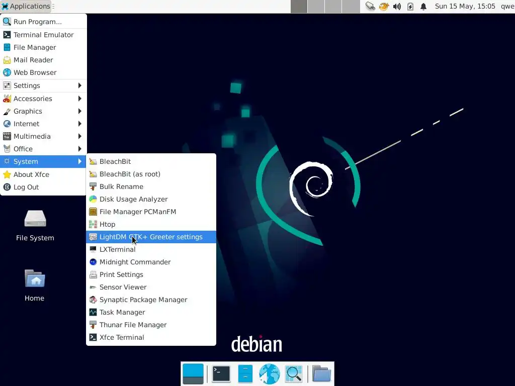Click file manager cabinet icon in dock

pyautogui.click(x=245, y=374)
